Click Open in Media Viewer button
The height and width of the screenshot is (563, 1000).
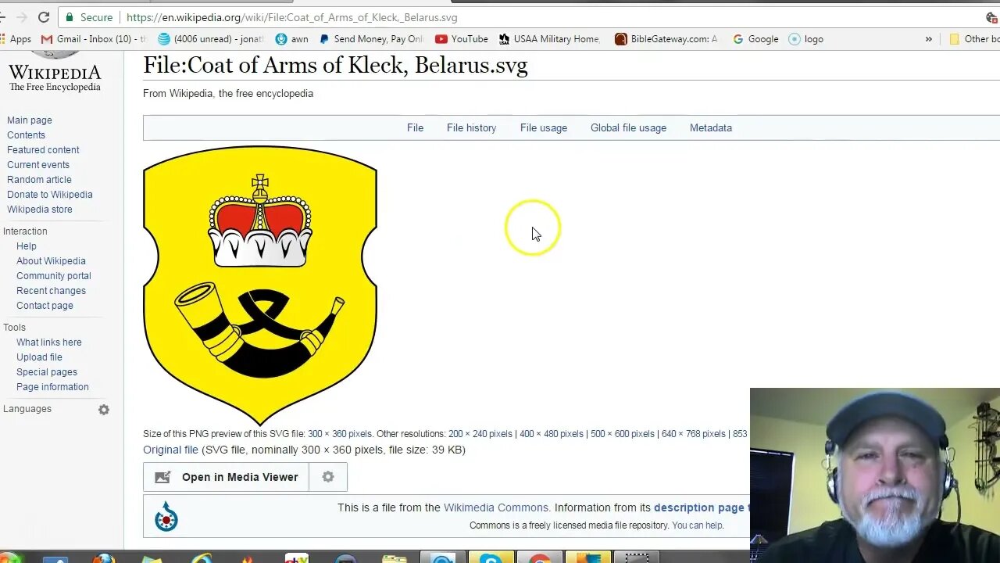[227, 477]
